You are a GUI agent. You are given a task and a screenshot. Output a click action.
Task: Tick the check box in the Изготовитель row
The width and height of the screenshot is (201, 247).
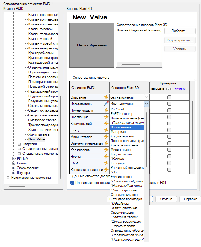coord(169,104)
